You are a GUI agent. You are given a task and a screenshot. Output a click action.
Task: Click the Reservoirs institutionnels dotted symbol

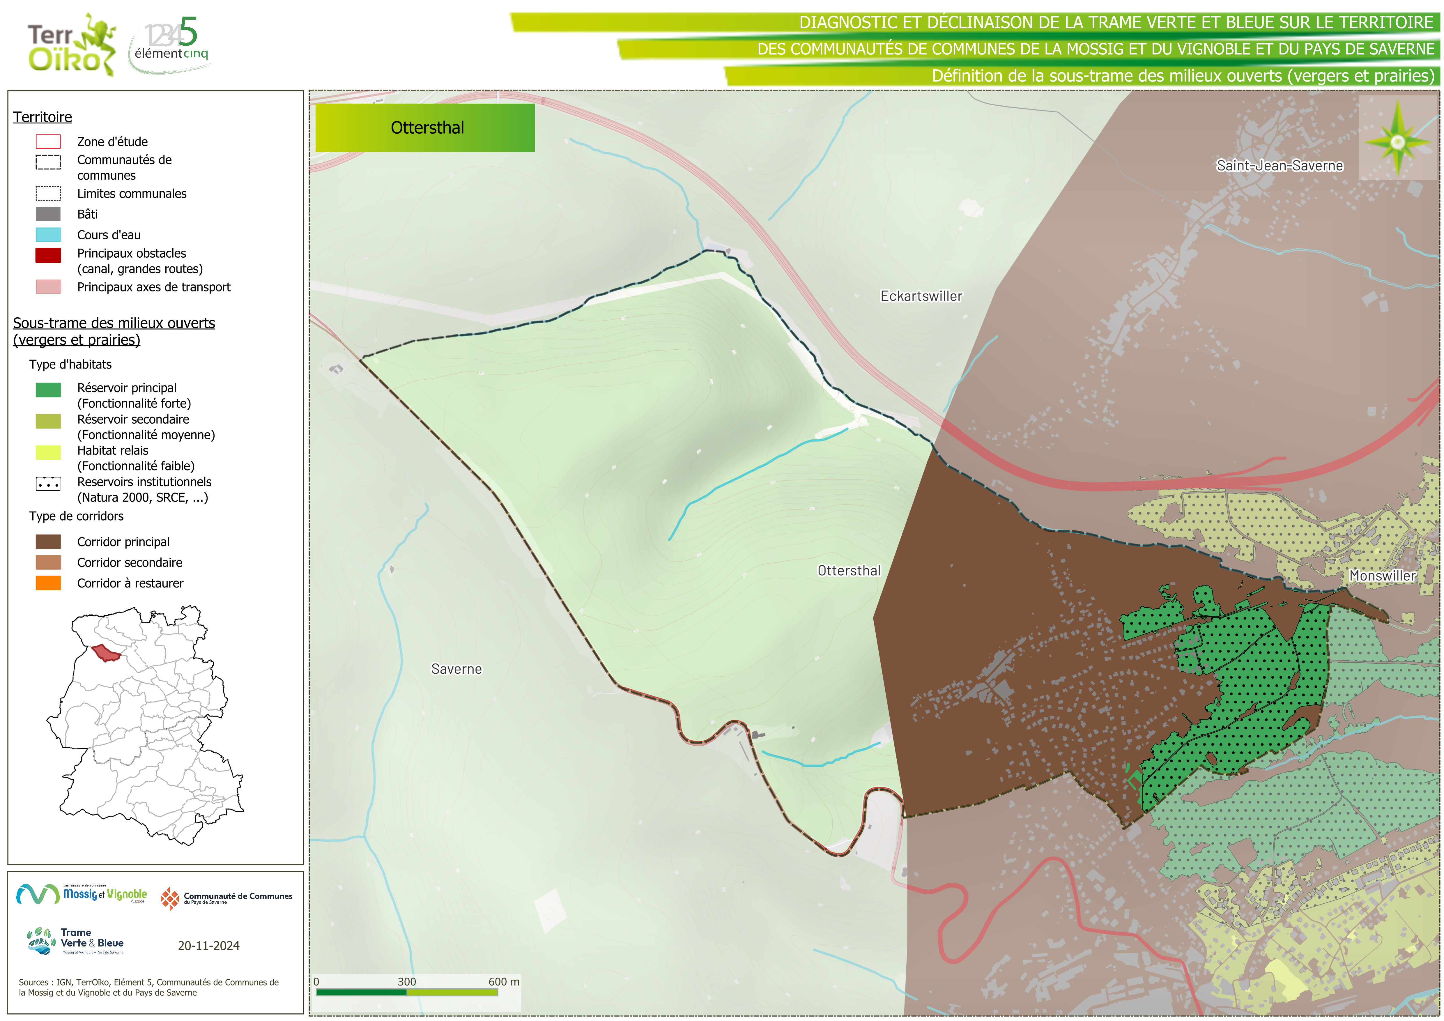pos(48,484)
